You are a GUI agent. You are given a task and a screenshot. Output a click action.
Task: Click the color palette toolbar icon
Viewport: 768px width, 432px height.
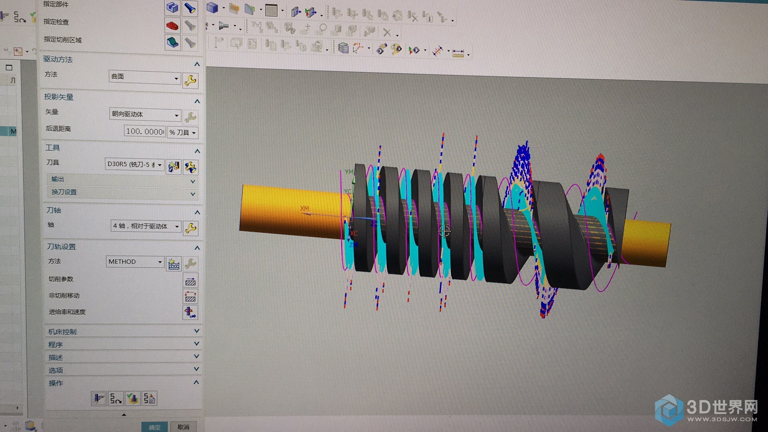click(396, 49)
